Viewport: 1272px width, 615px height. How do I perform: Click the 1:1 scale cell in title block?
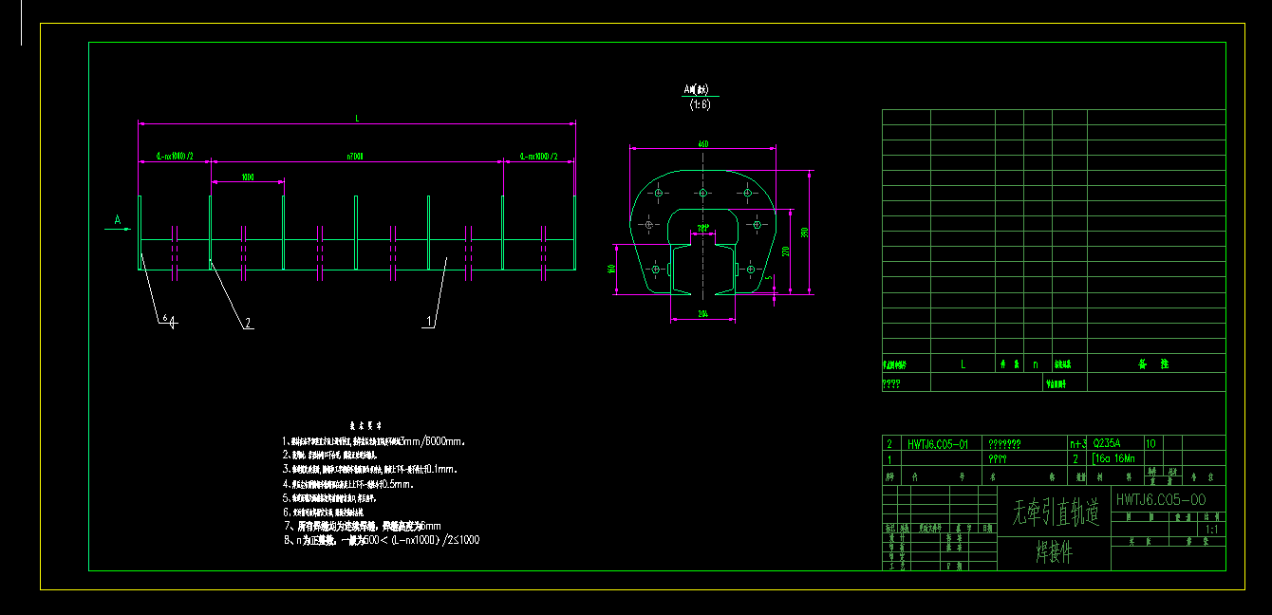1210,530
